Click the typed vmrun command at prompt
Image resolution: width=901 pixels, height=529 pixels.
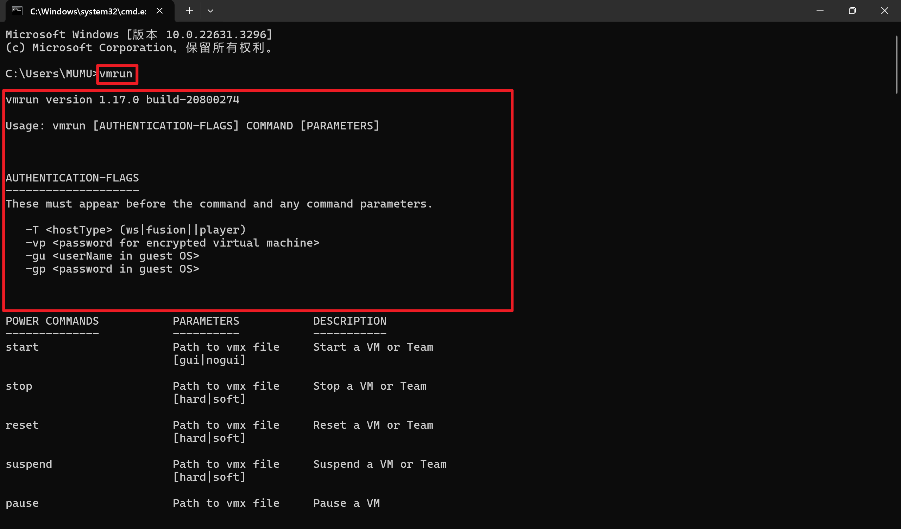click(x=116, y=74)
